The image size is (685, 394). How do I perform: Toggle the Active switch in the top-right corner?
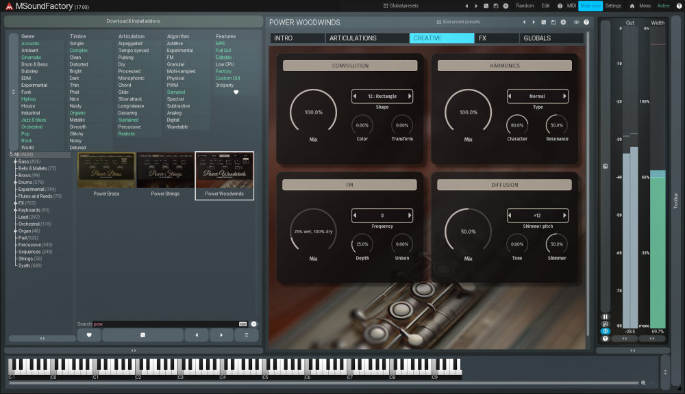pyautogui.click(x=662, y=5)
